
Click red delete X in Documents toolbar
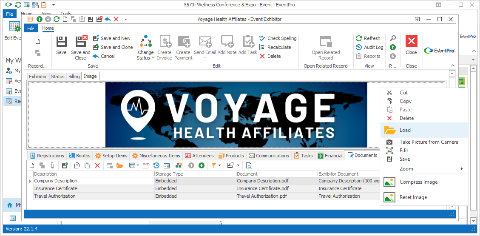pyautogui.click(x=97, y=165)
